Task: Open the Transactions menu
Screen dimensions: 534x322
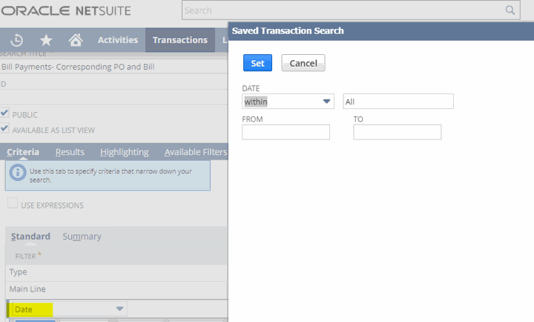Action: (180, 40)
